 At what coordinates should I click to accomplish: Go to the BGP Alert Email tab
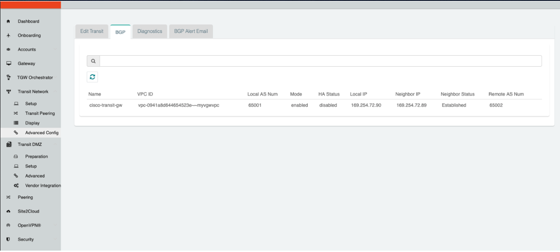coord(191,31)
